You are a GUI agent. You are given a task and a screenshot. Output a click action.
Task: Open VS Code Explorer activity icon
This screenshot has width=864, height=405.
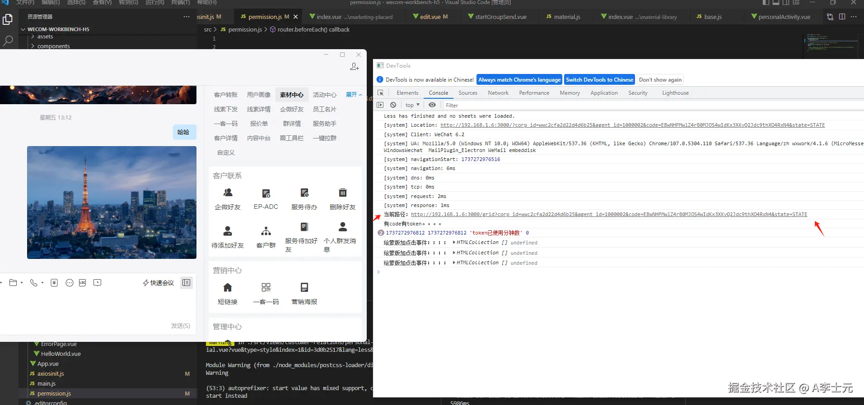tap(8, 19)
